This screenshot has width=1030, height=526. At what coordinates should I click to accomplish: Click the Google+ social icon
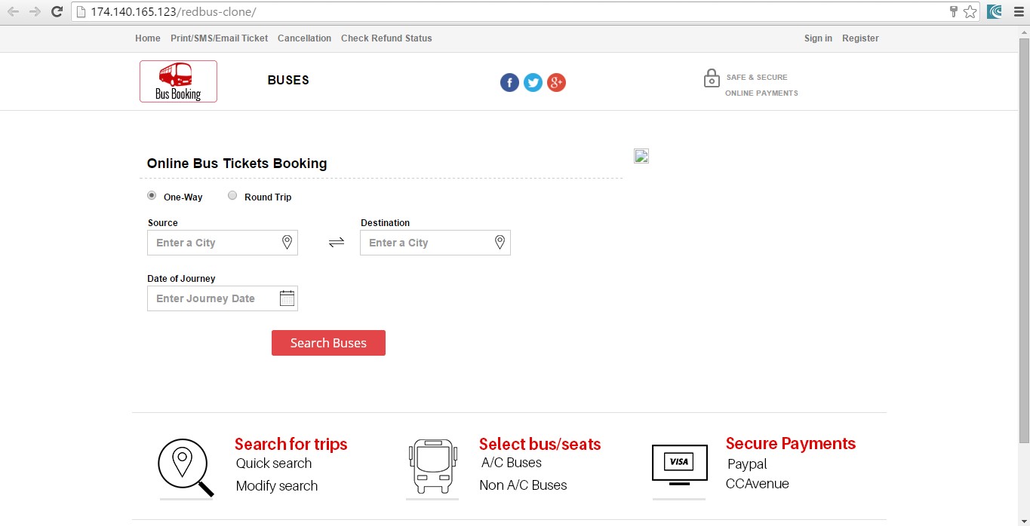[x=556, y=82]
